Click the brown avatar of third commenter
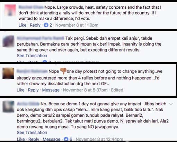177x142 pixels. (x=8, y=73)
